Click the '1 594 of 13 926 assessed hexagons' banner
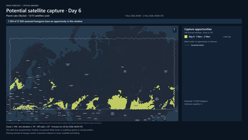This screenshot has height=140, width=248. (124, 21)
